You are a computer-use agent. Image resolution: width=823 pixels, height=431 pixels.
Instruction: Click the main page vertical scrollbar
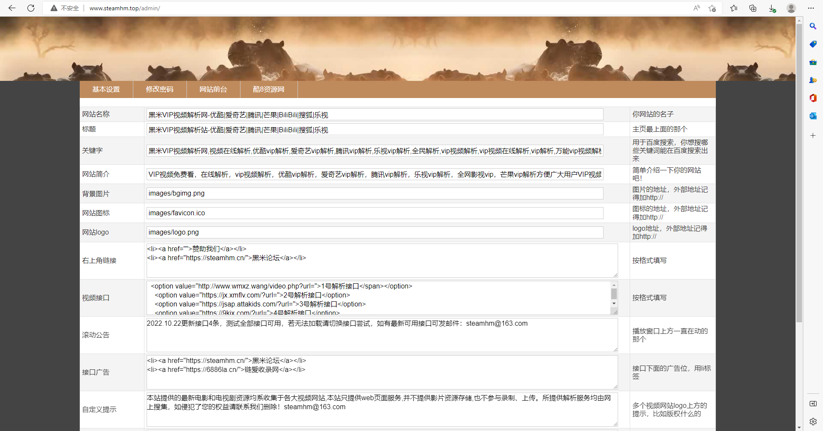[799, 173]
